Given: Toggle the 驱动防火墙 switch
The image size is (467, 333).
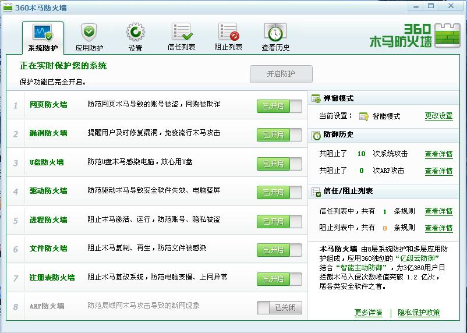Looking at the screenshot, I should [280, 193].
